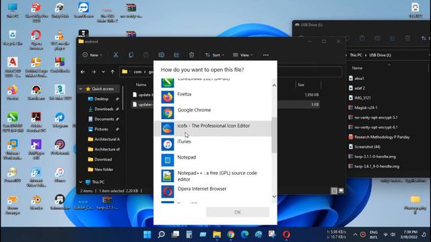Select icofx - The Professional Icon Editor
431x242 pixels.
pyautogui.click(x=213, y=128)
